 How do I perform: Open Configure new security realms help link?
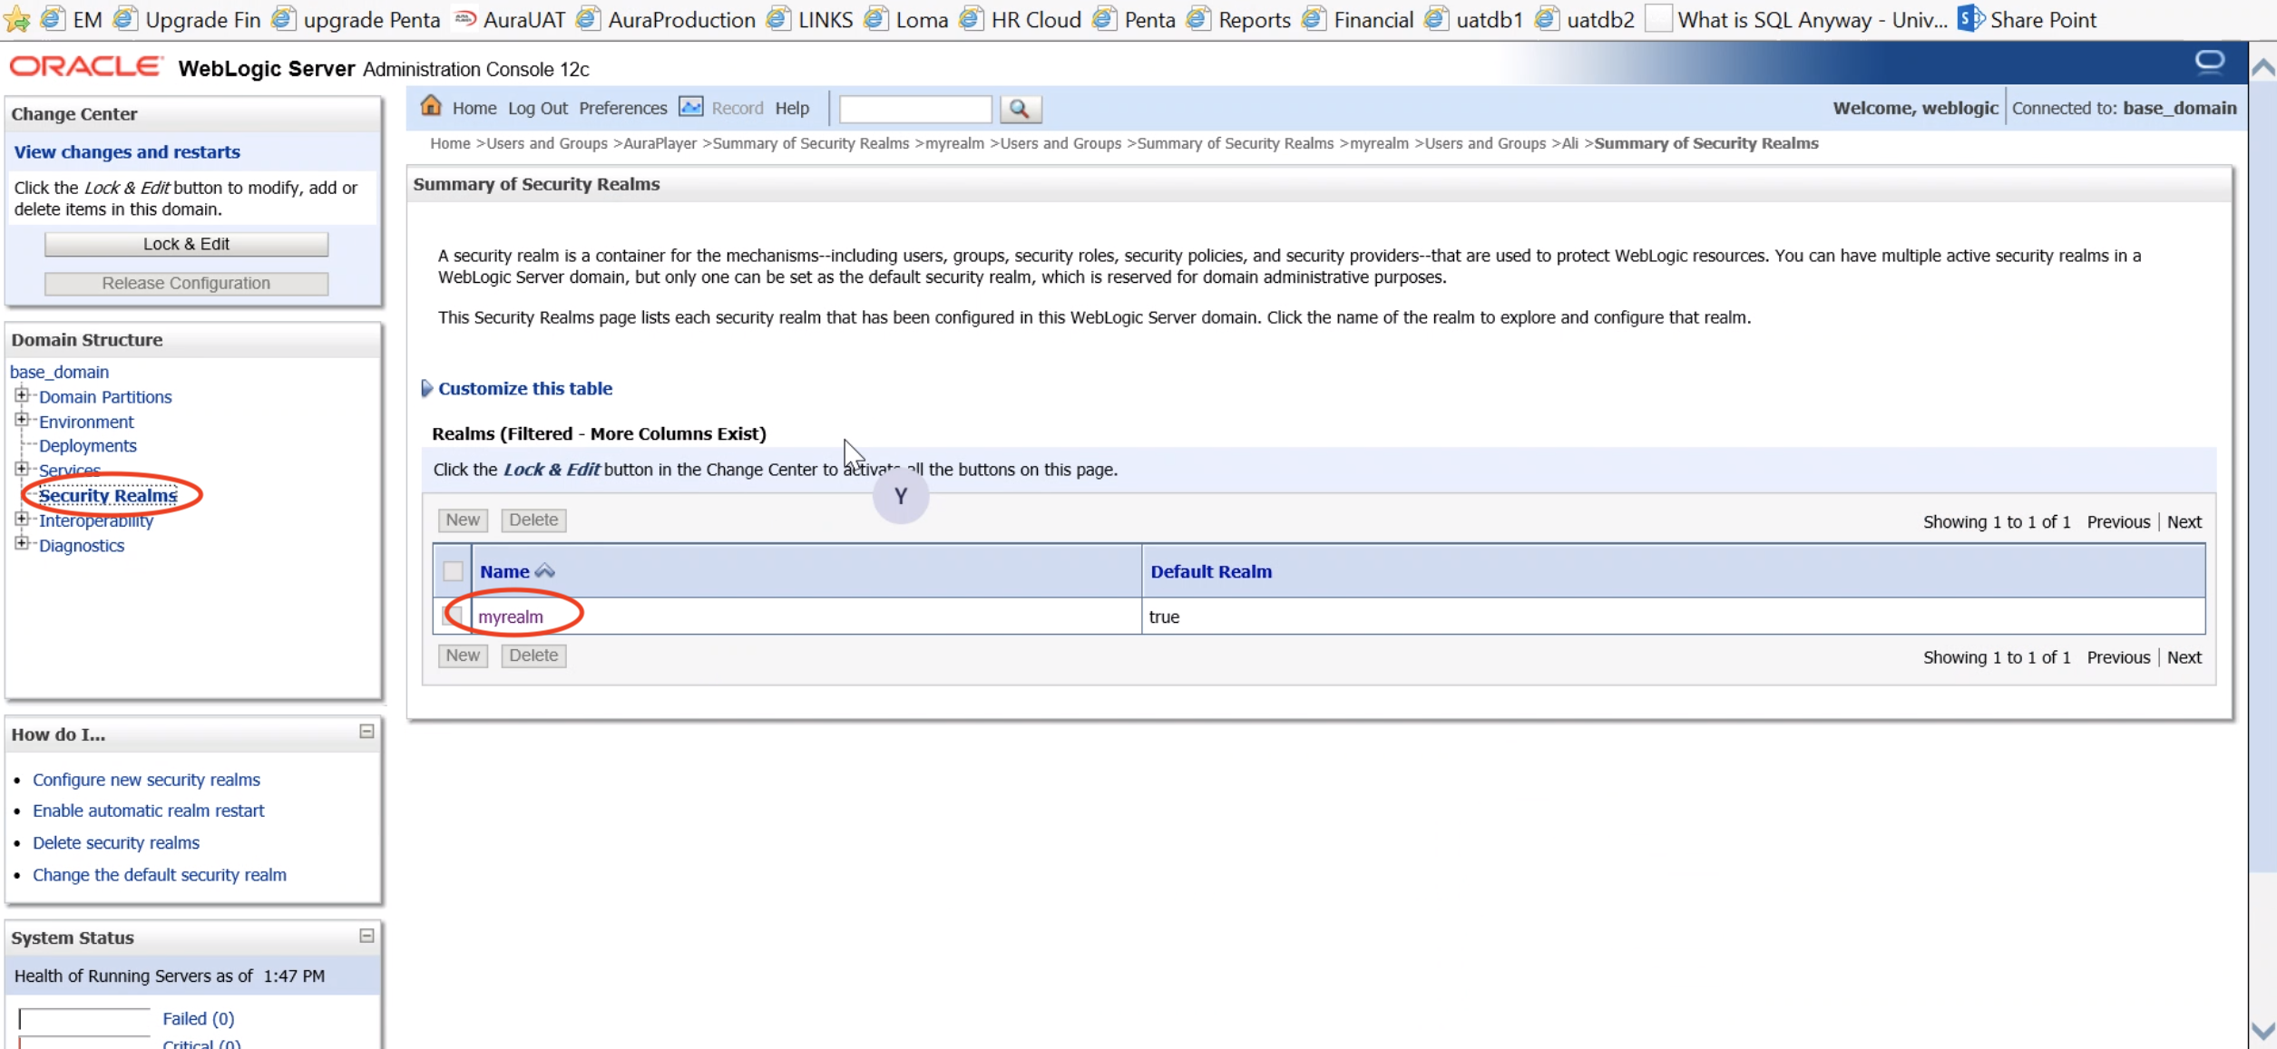tap(146, 780)
